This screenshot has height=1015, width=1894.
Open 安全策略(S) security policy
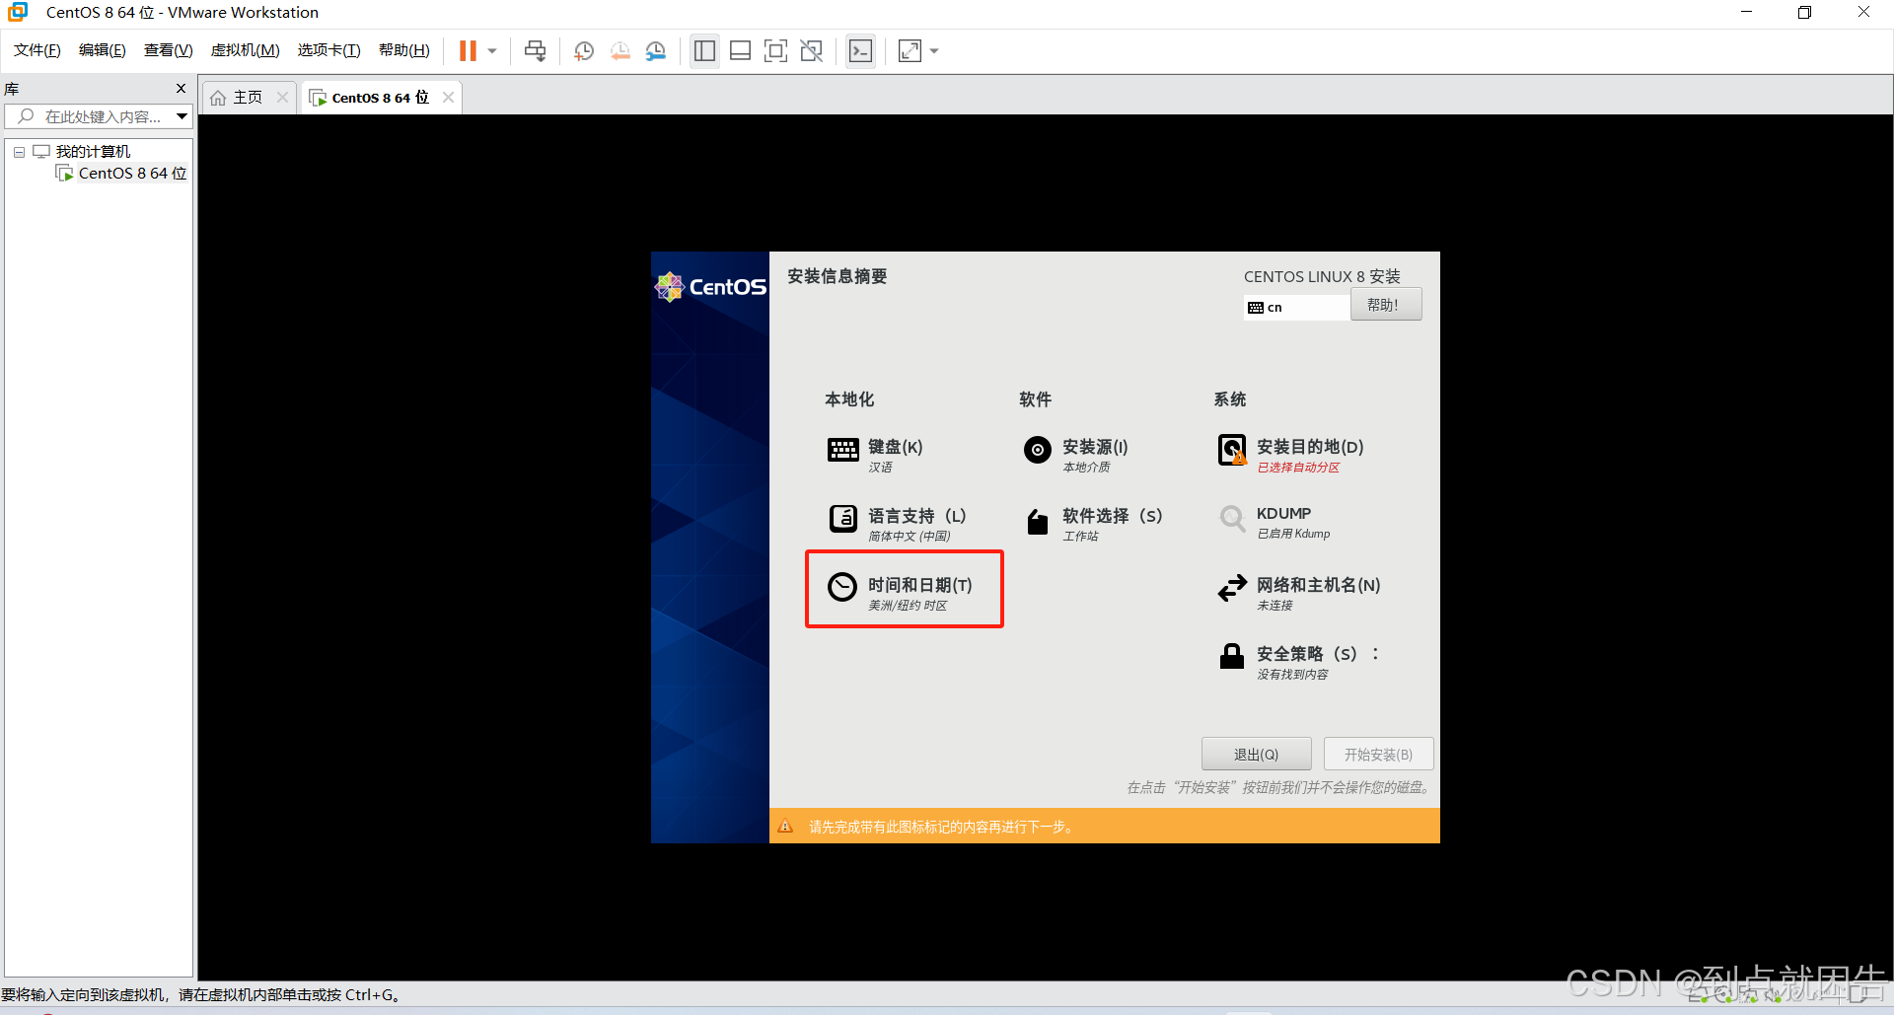click(x=1299, y=662)
